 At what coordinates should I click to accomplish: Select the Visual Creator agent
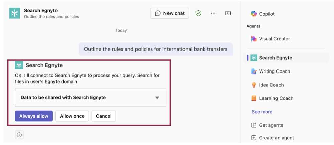click(270, 39)
